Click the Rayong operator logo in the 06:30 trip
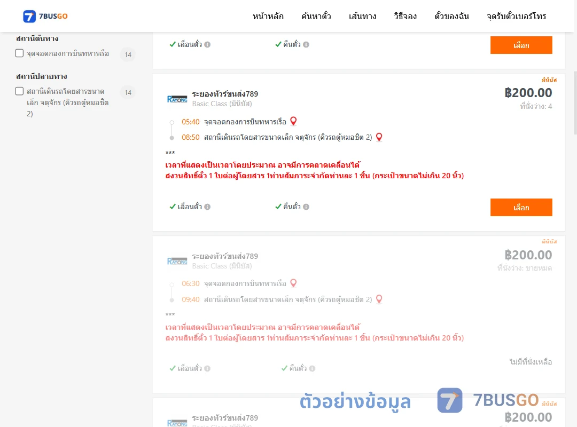 (177, 261)
